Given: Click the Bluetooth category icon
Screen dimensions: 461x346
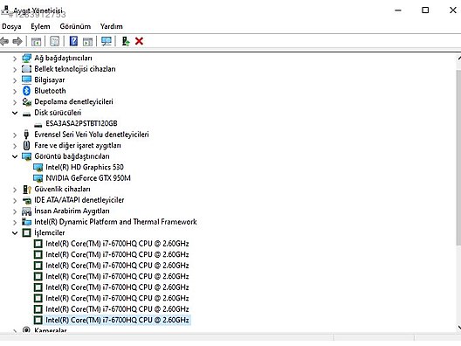Looking at the screenshot, I should coord(26,91).
